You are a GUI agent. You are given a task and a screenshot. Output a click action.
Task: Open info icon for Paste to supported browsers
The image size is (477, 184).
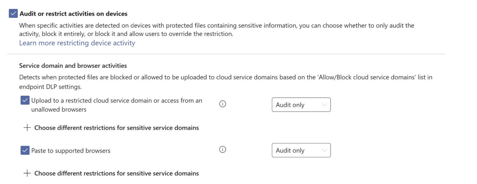(223, 150)
